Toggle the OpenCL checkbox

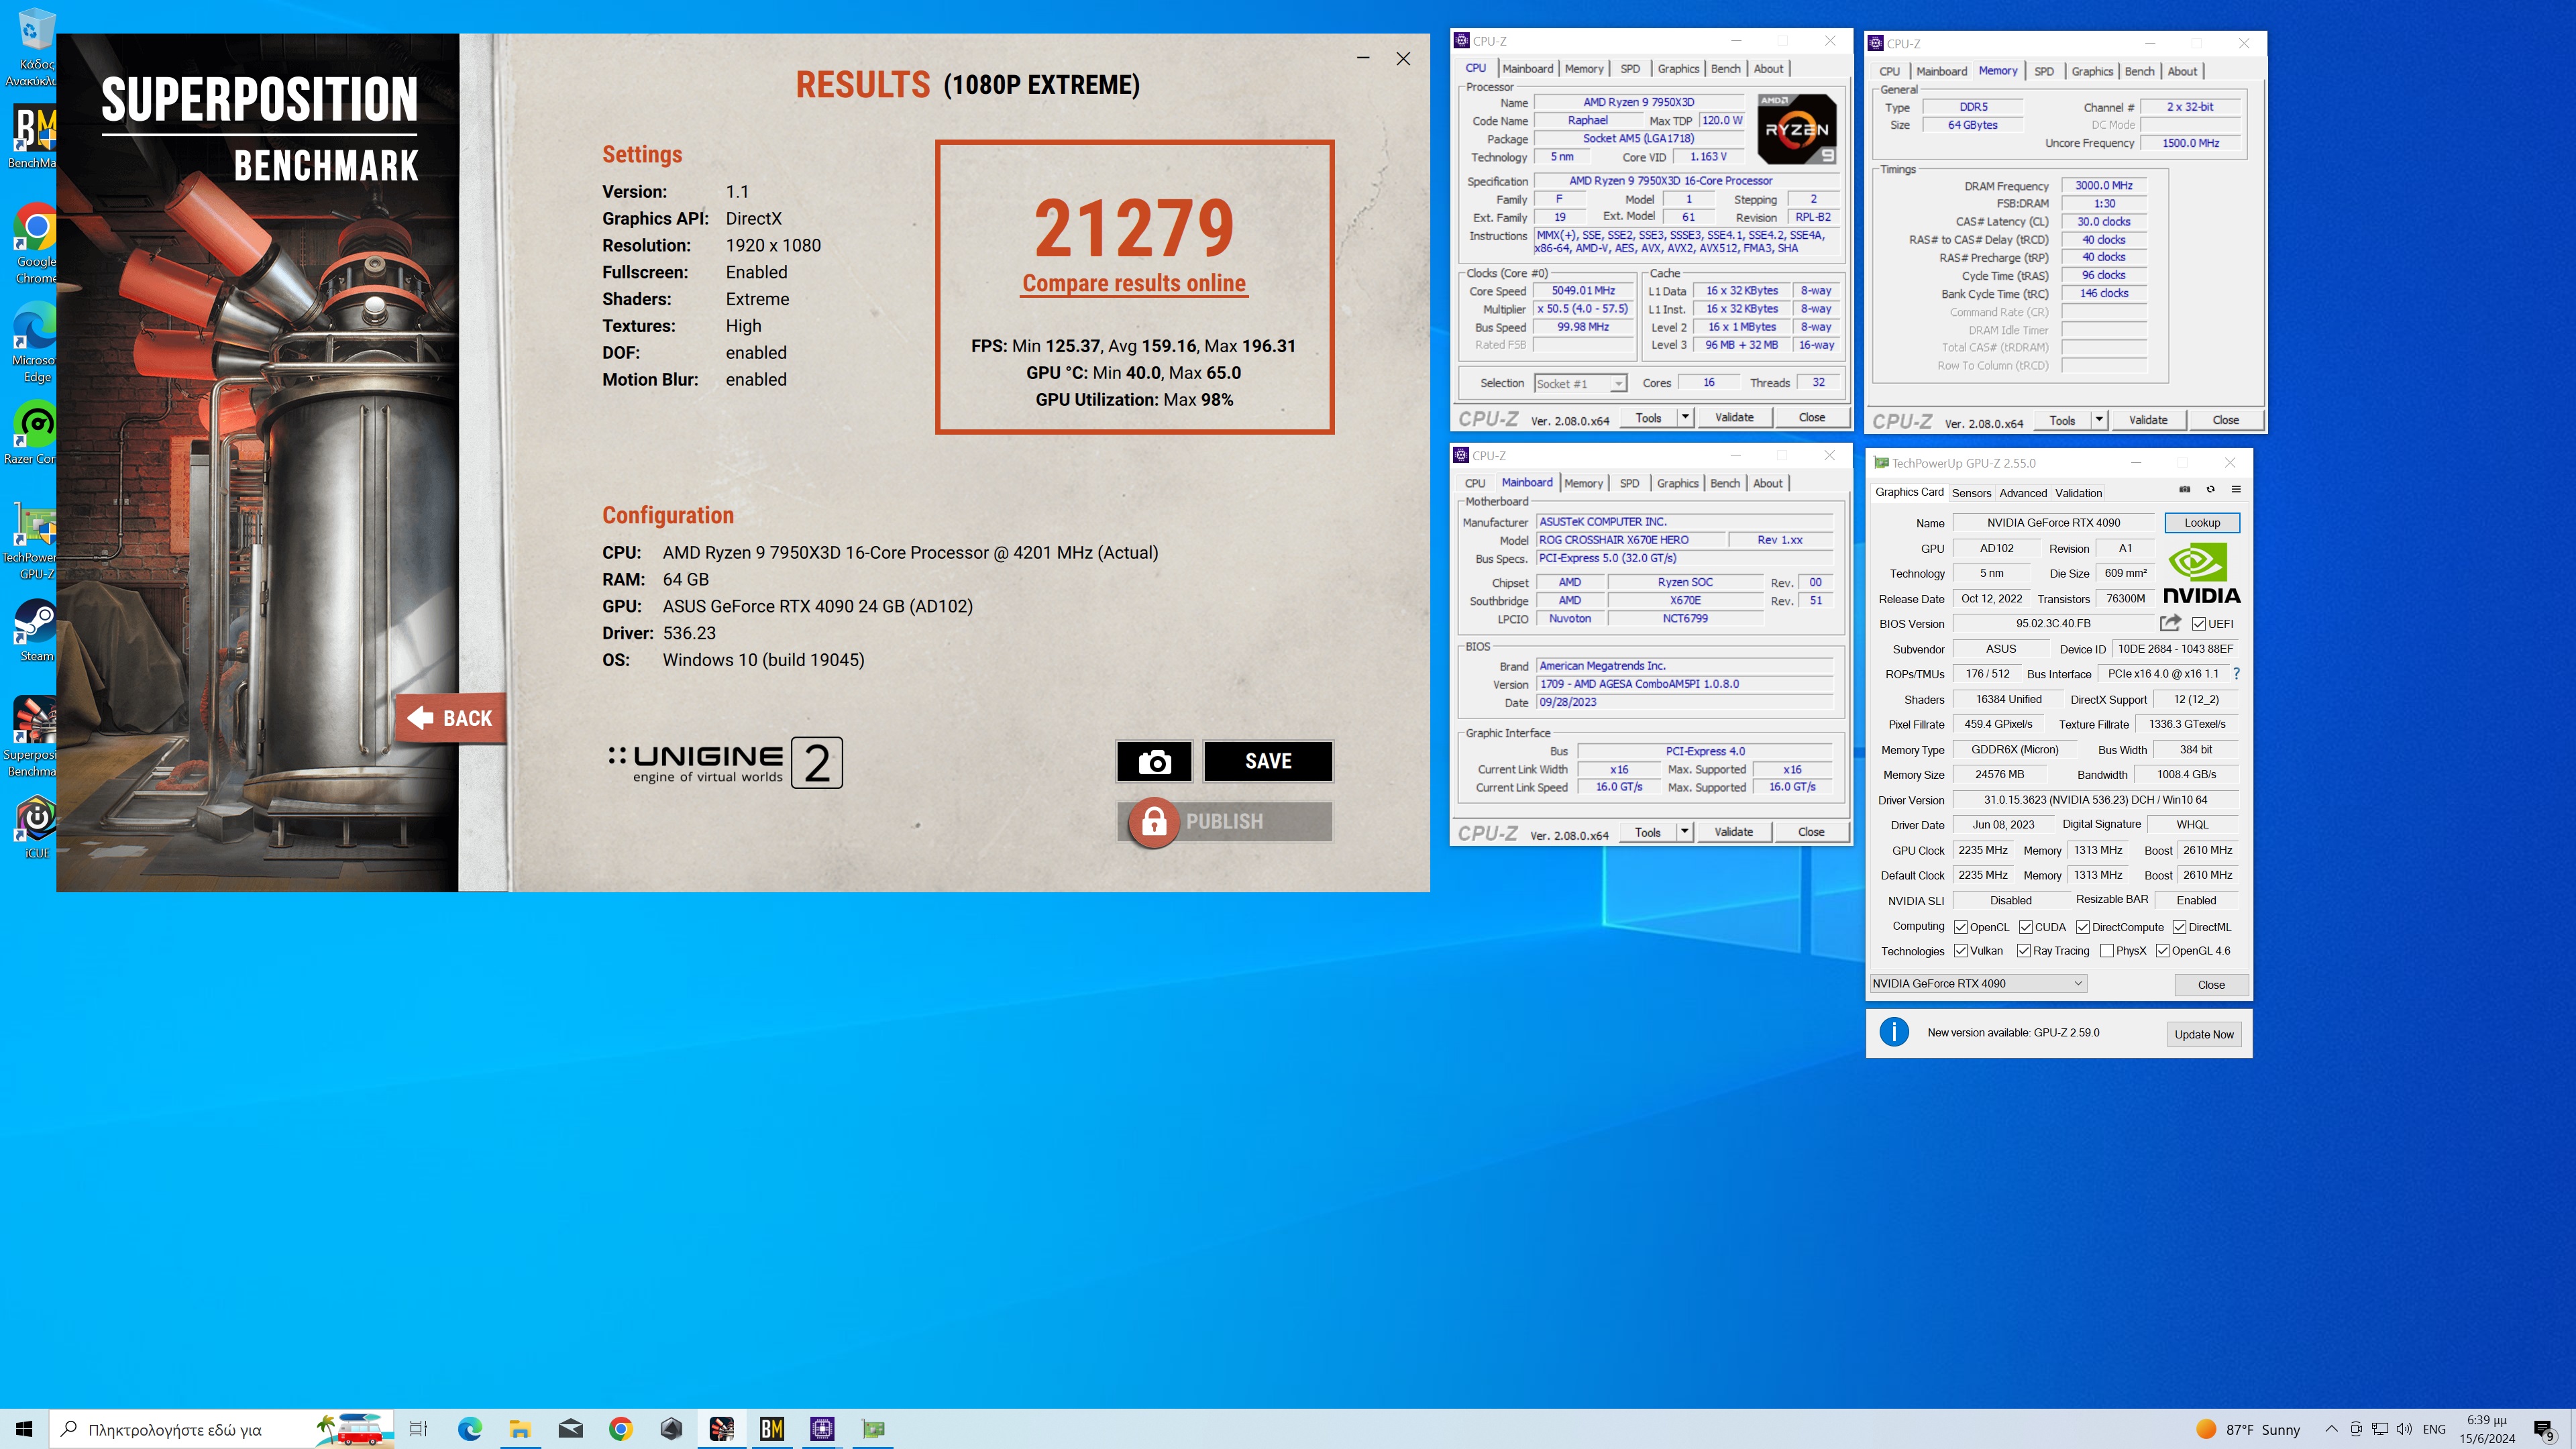pyautogui.click(x=1961, y=927)
